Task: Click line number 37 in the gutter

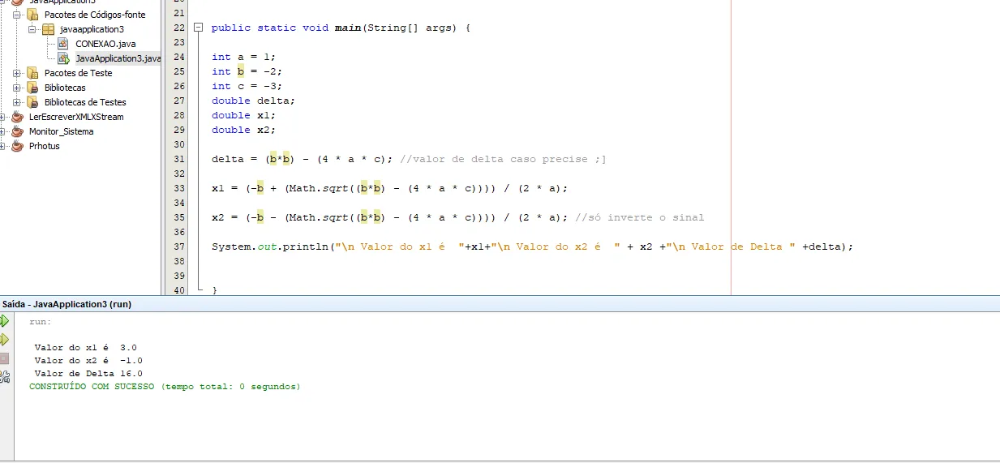Action: click(179, 247)
